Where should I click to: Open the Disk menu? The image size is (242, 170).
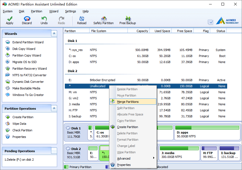(x=22, y=11)
